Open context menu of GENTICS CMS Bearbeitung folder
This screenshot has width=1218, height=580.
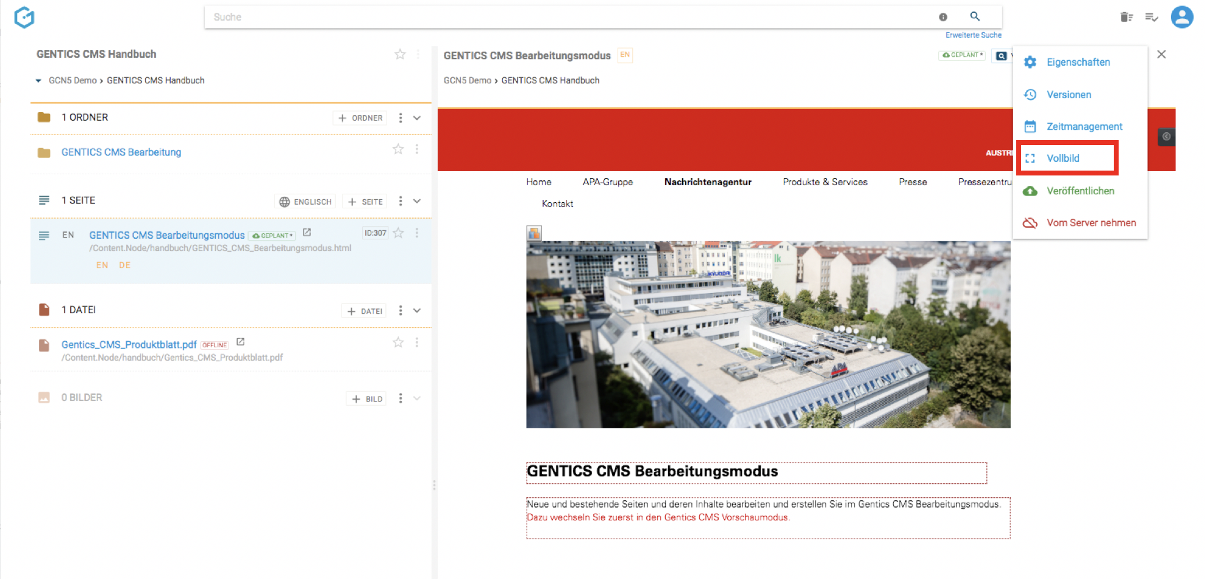pos(417,149)
